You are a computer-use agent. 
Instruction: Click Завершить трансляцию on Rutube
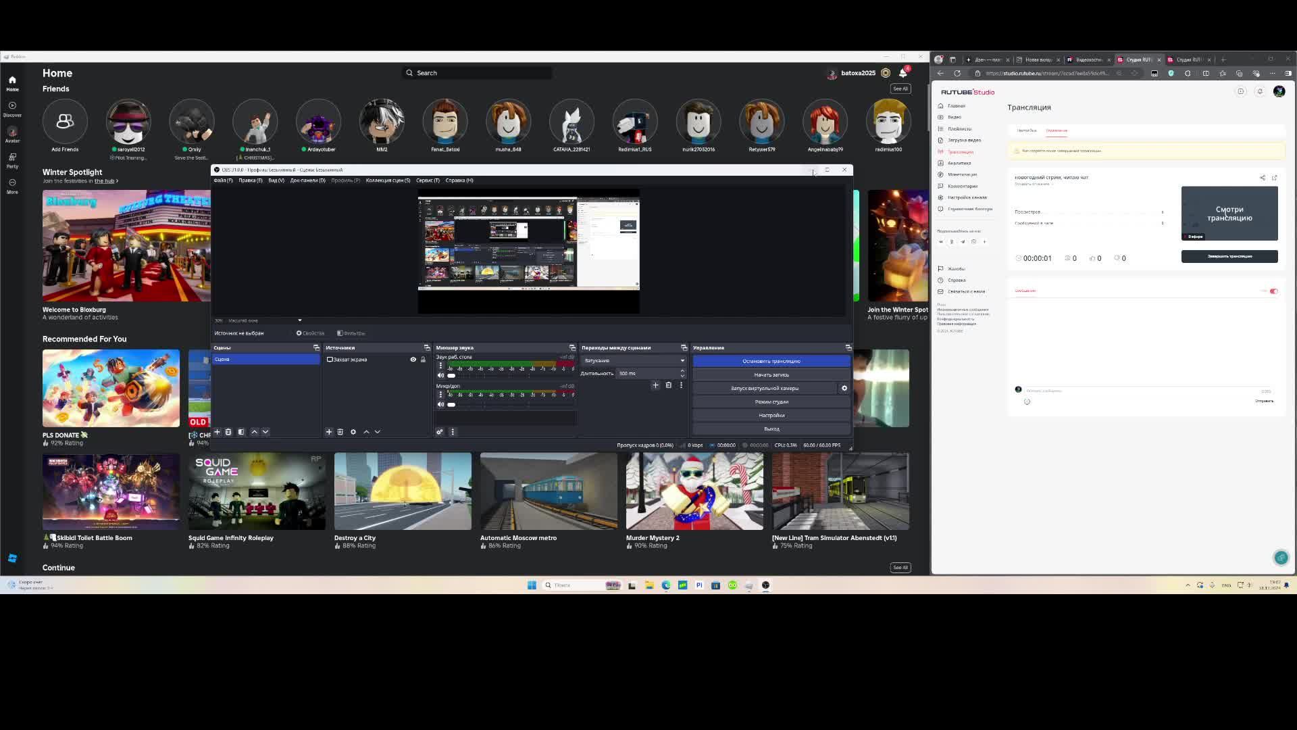(1229, 256)
